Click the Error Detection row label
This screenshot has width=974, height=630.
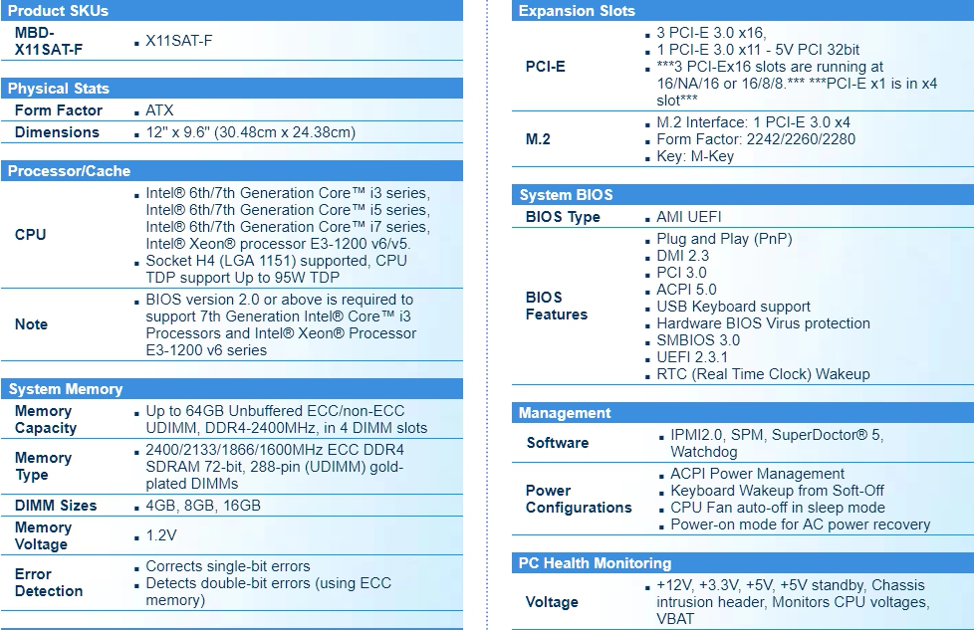point(49,582)
